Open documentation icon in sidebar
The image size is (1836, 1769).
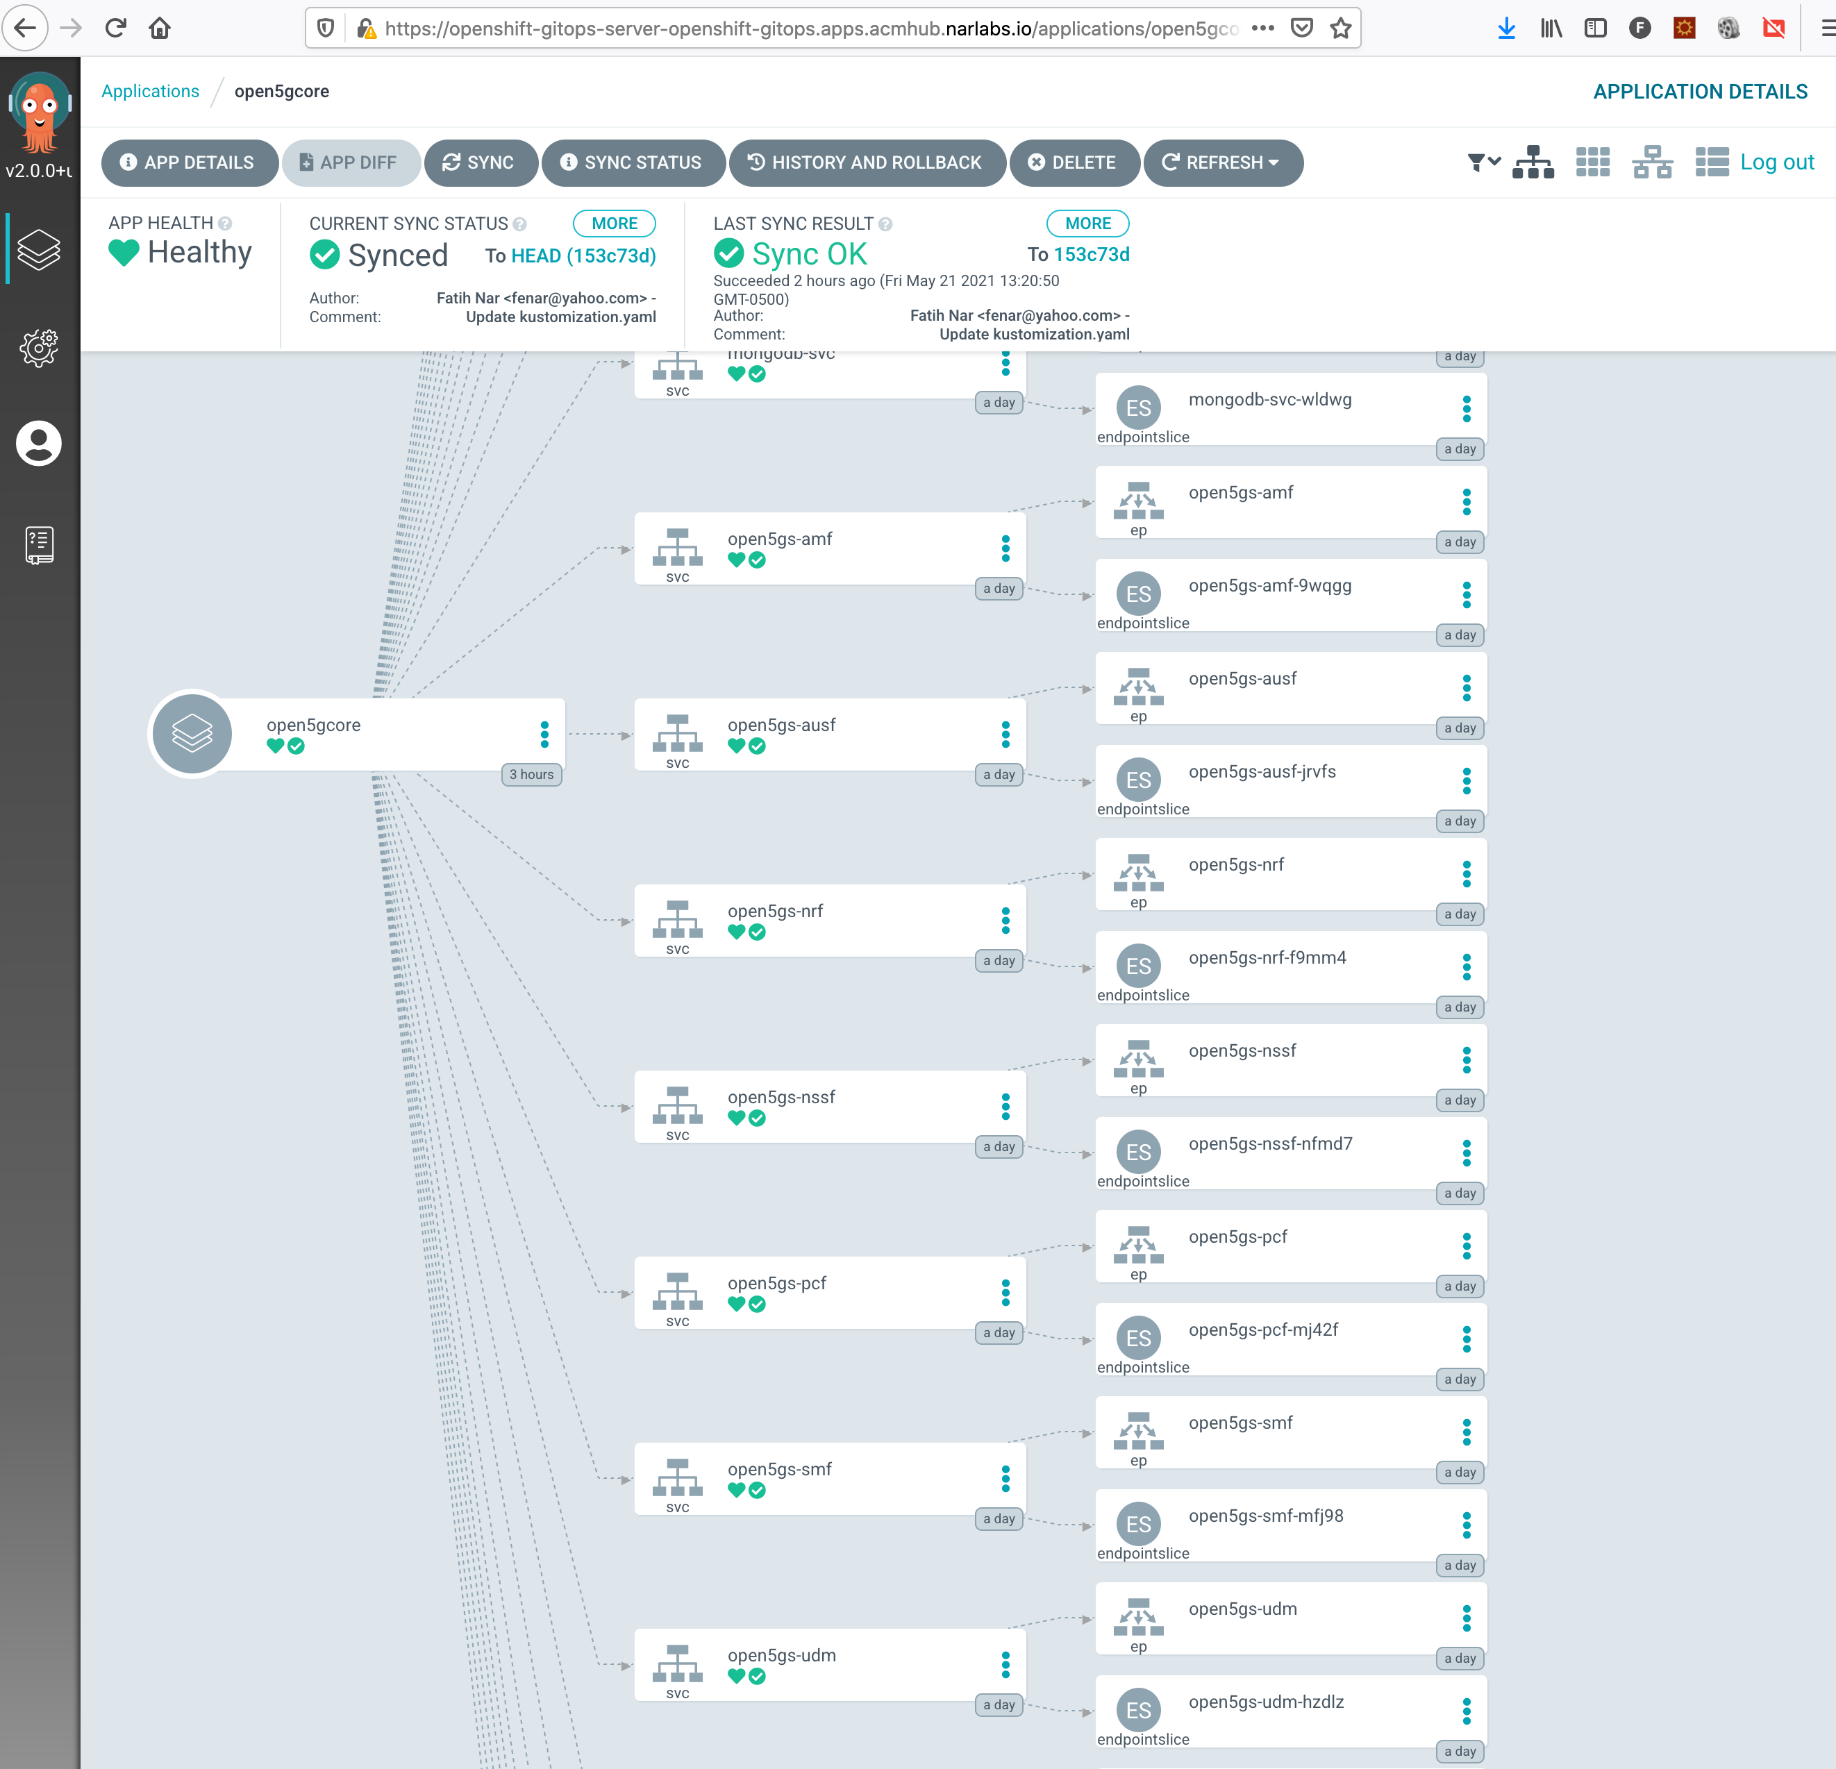(x=38, y=544)
